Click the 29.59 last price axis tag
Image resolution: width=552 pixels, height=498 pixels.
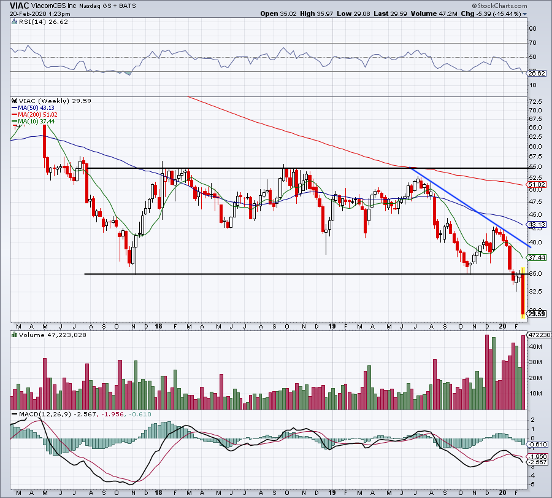[537, 314]
